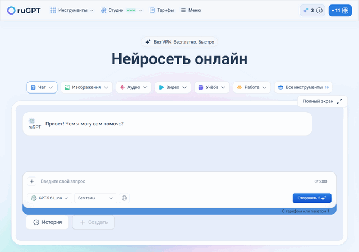This screenshot has width=359, height=252.
Task: Open the Инструменты grid icon menu
Action: coord(53,10)
